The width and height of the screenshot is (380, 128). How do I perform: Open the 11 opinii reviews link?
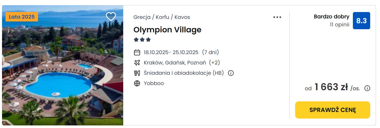(x=340, y=25)
